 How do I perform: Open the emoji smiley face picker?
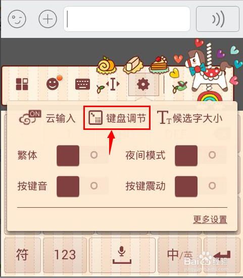click(x=17, y=19)
